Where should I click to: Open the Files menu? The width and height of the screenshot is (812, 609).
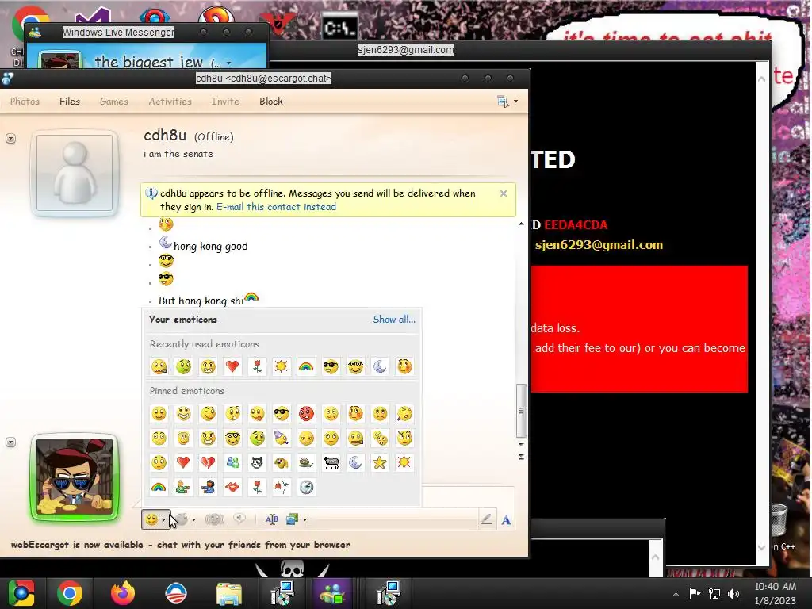[x=70, y=101]
